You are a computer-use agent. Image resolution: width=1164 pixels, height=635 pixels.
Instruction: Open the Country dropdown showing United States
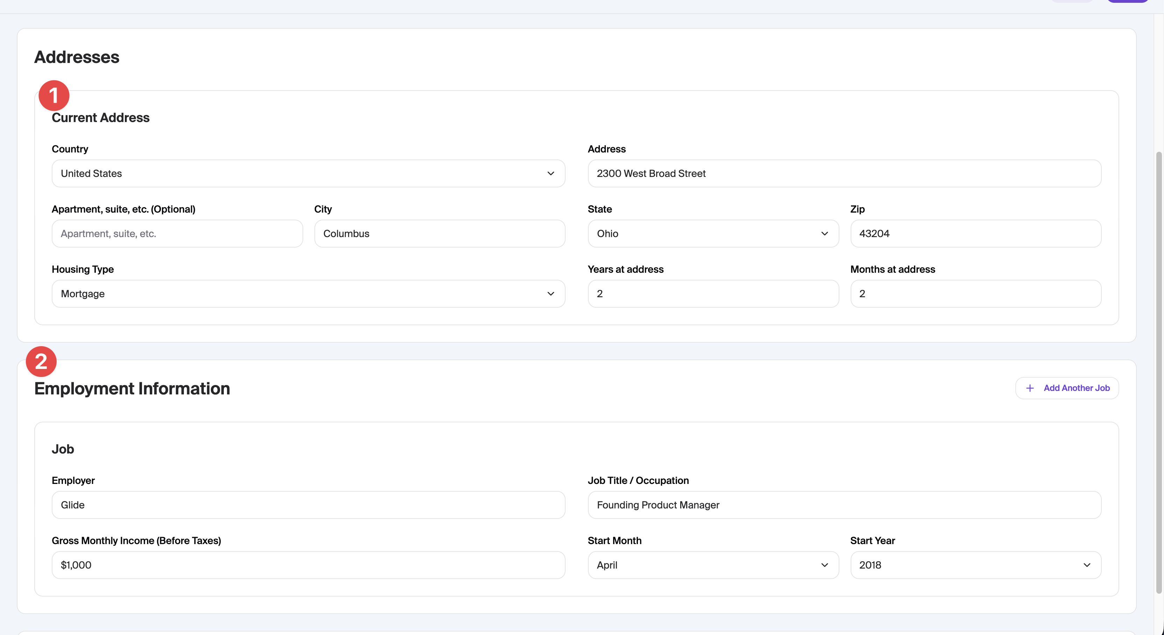pyautogui.click(x=308, y=173)
